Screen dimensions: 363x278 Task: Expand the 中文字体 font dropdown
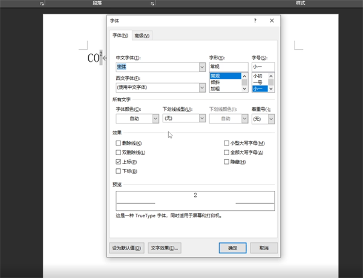[x=202, y=67]
